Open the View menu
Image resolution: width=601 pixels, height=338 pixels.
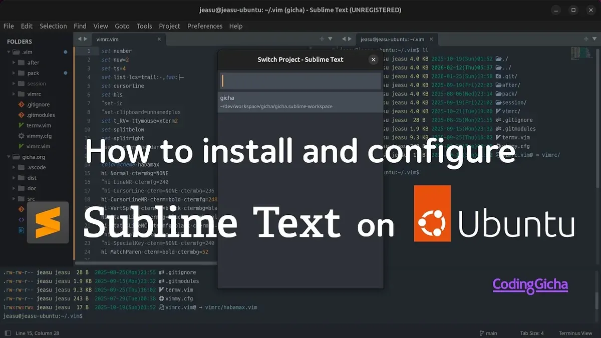point(101,26)
